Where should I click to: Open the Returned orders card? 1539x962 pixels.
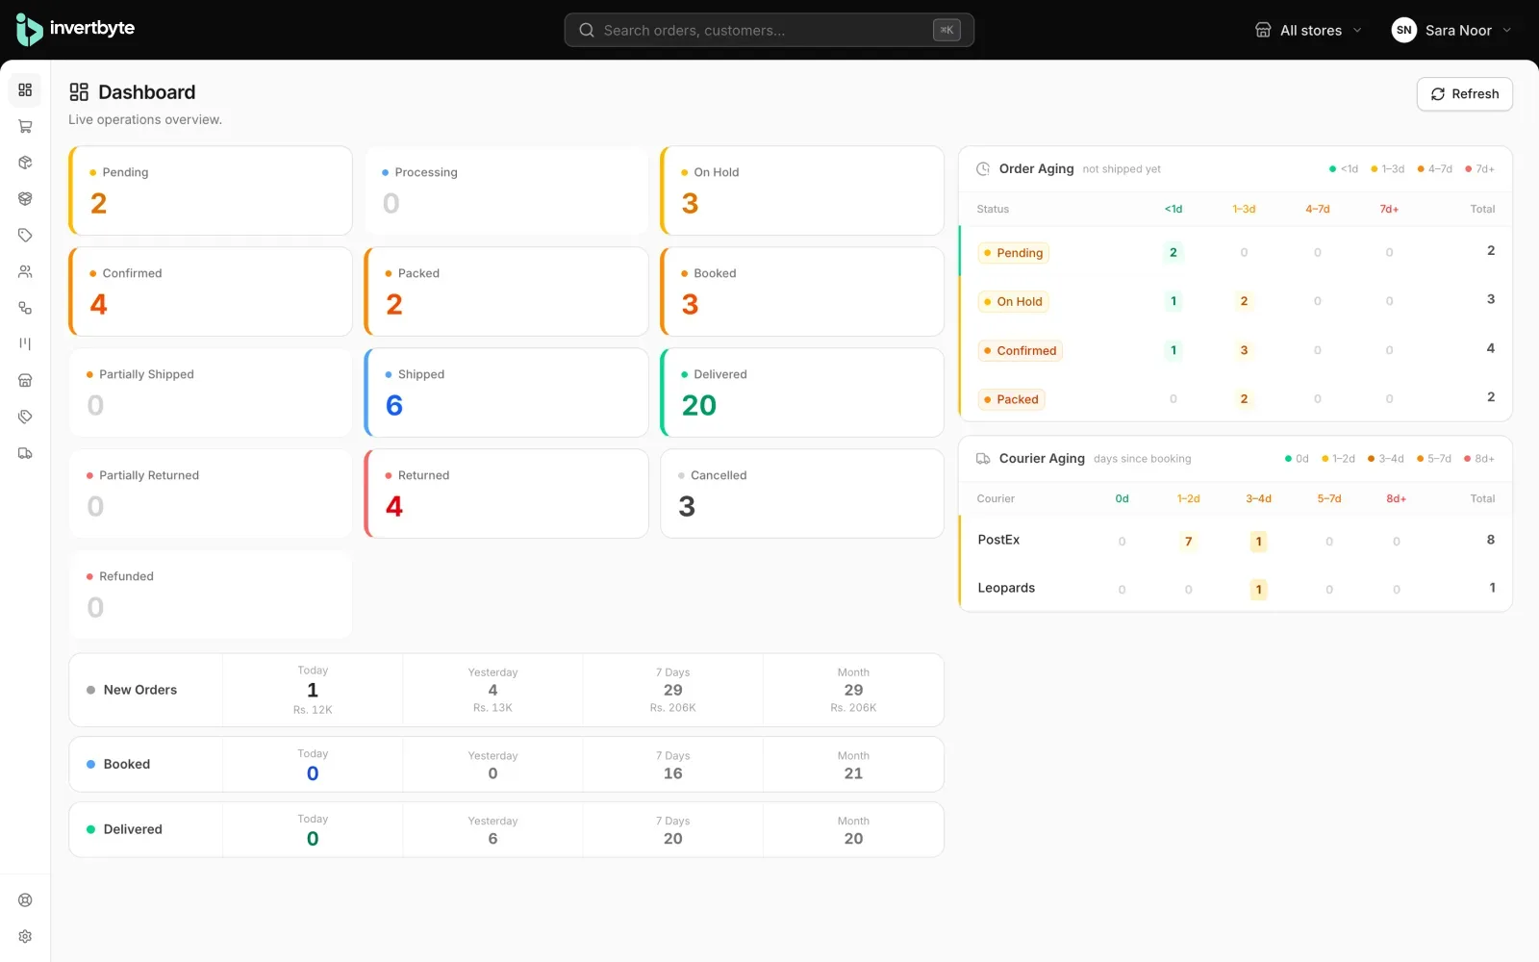[506, 494]
